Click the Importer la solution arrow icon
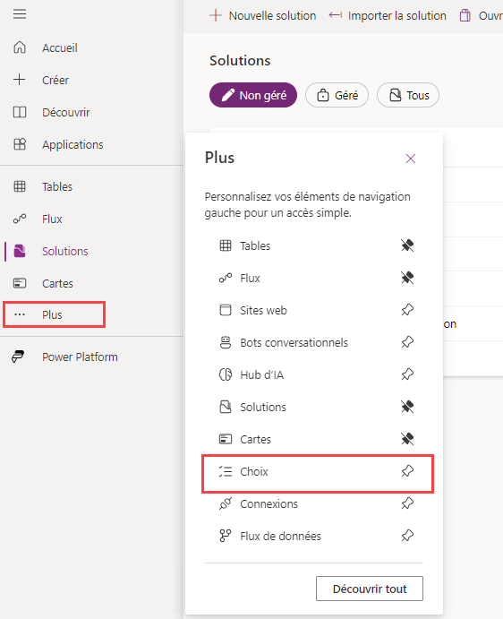Viewport: 503px width, 619px height. (x=336, y=15)
